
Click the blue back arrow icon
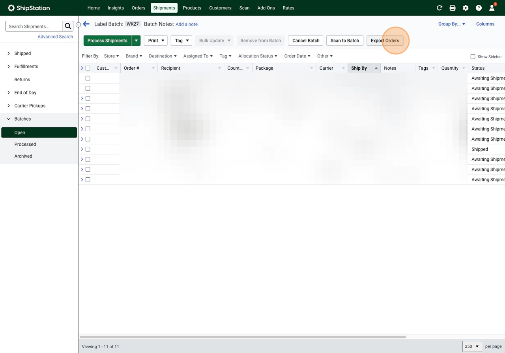[x=86, y=24]
